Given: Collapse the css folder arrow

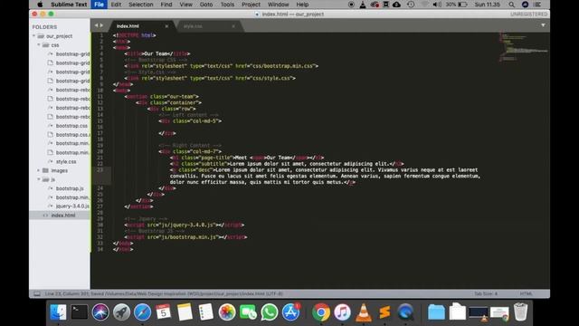Looking at the screenshot, I should click(38, 44).
